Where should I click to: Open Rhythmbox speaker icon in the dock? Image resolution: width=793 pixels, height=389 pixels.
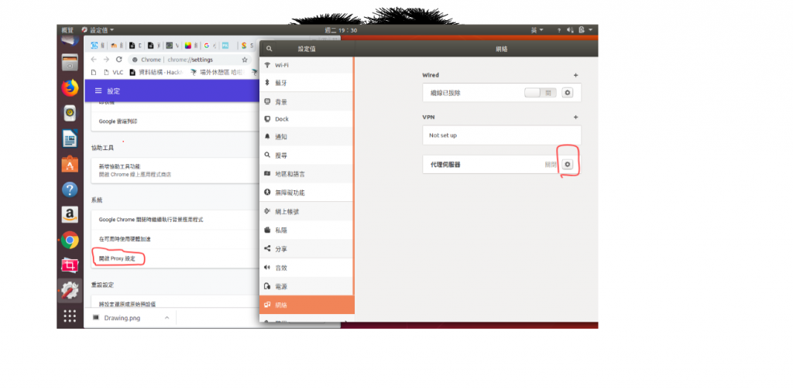(x=70, y=113)
